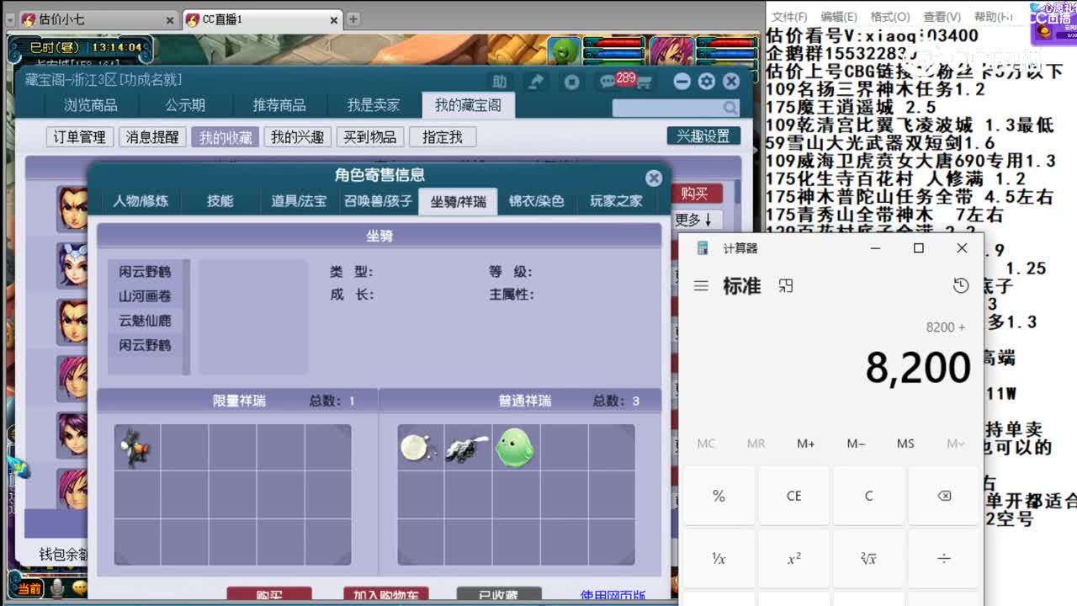This screenshot has height=606, width=1077.
Task: Open Notepad 文件(F) menu
Action: pos(789,17)
